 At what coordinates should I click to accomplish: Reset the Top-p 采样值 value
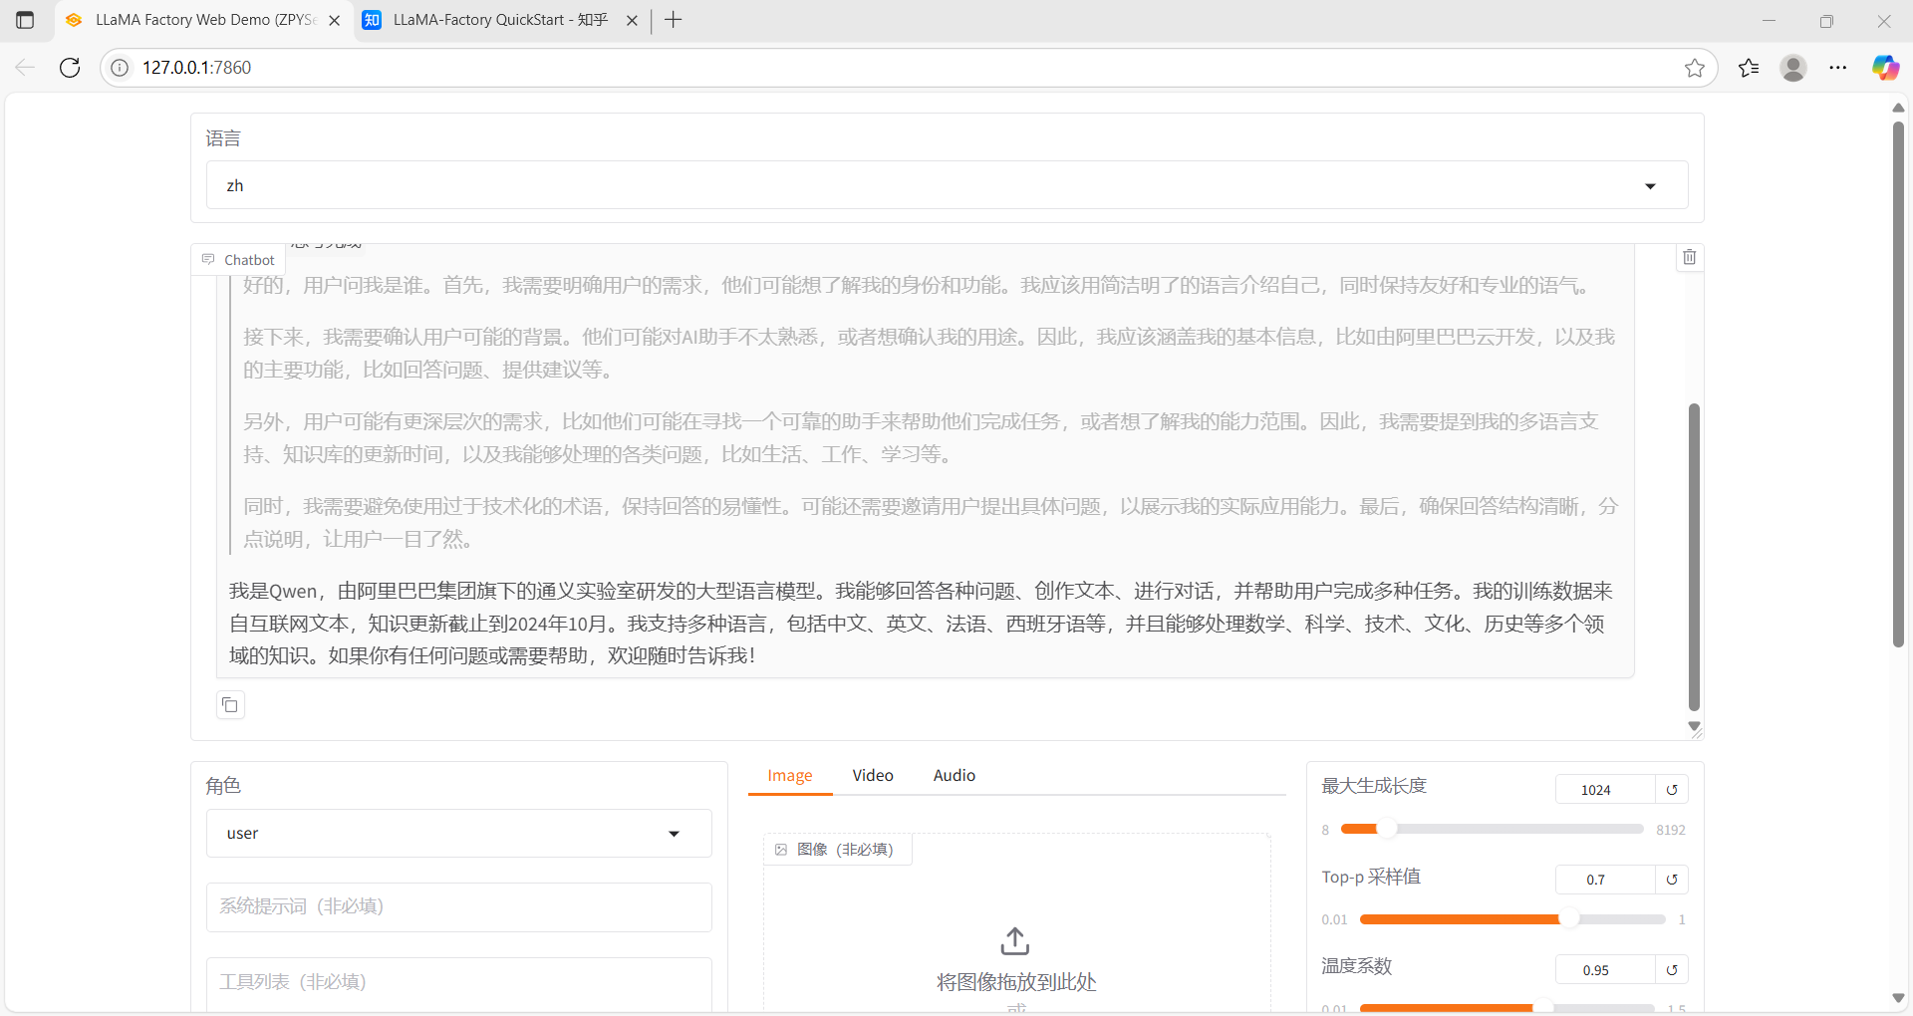[x=1672, y=880]
